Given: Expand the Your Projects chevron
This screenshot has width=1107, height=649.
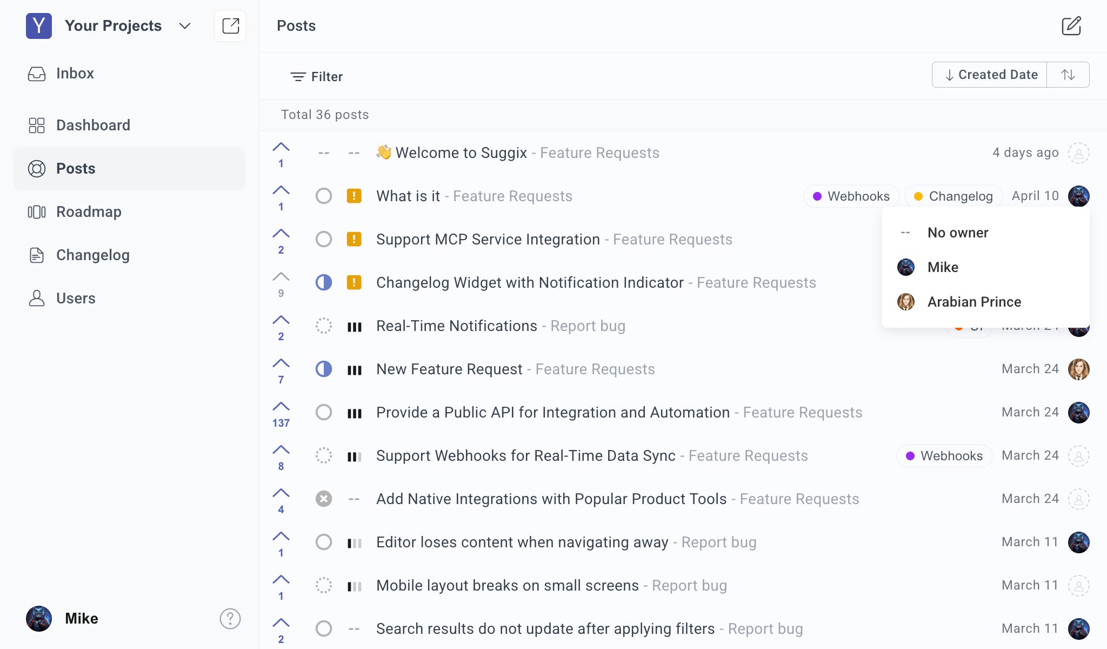Looking at the screenshot, I should coord(185,26).
